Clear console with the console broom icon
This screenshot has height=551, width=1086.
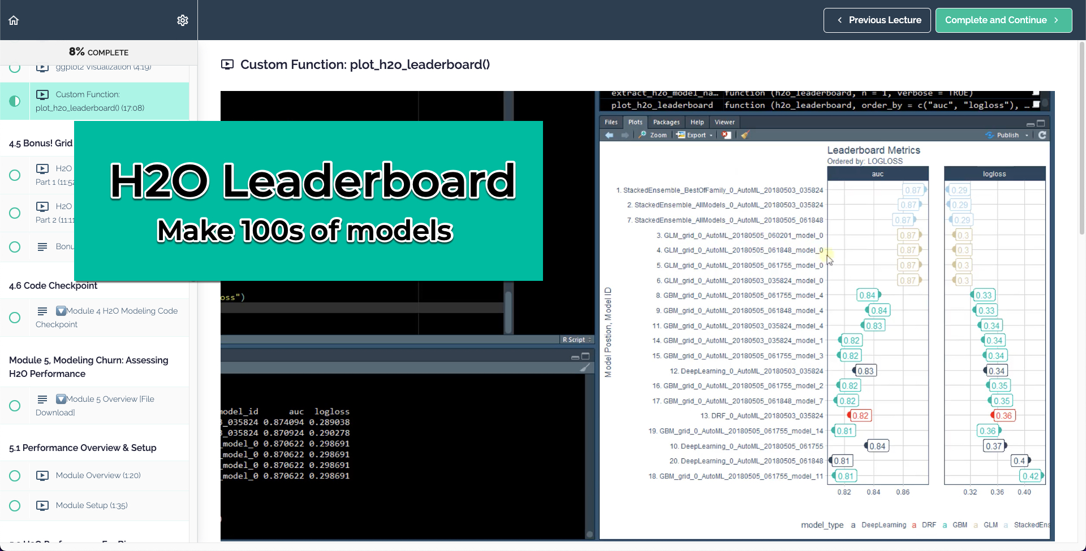point(585,367)
